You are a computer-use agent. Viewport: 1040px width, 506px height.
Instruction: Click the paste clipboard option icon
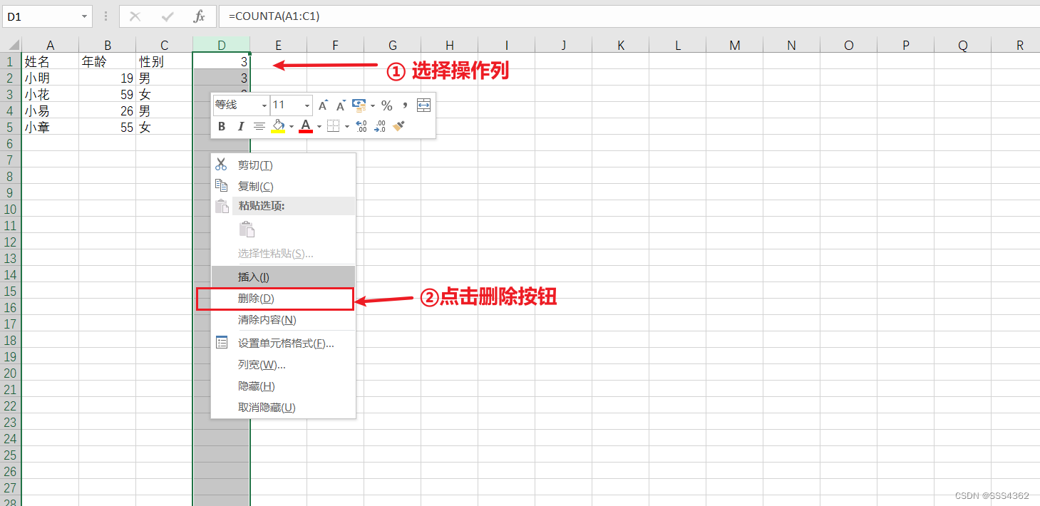pyautogui.click(x=247, y=229)
